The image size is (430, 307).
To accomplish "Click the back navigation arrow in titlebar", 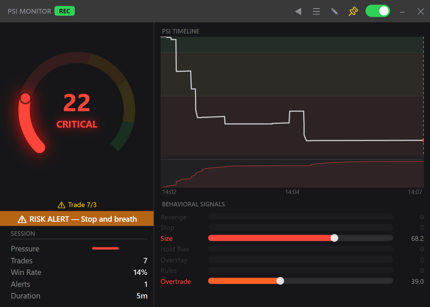I will 298,11.
